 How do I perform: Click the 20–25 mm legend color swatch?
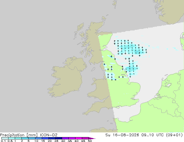(52, 138)
